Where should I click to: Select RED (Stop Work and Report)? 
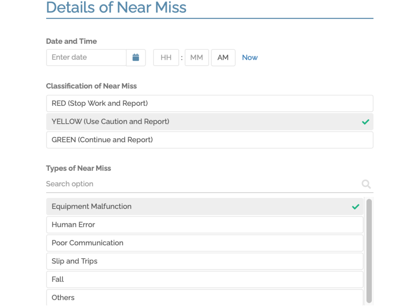point(210,103)
